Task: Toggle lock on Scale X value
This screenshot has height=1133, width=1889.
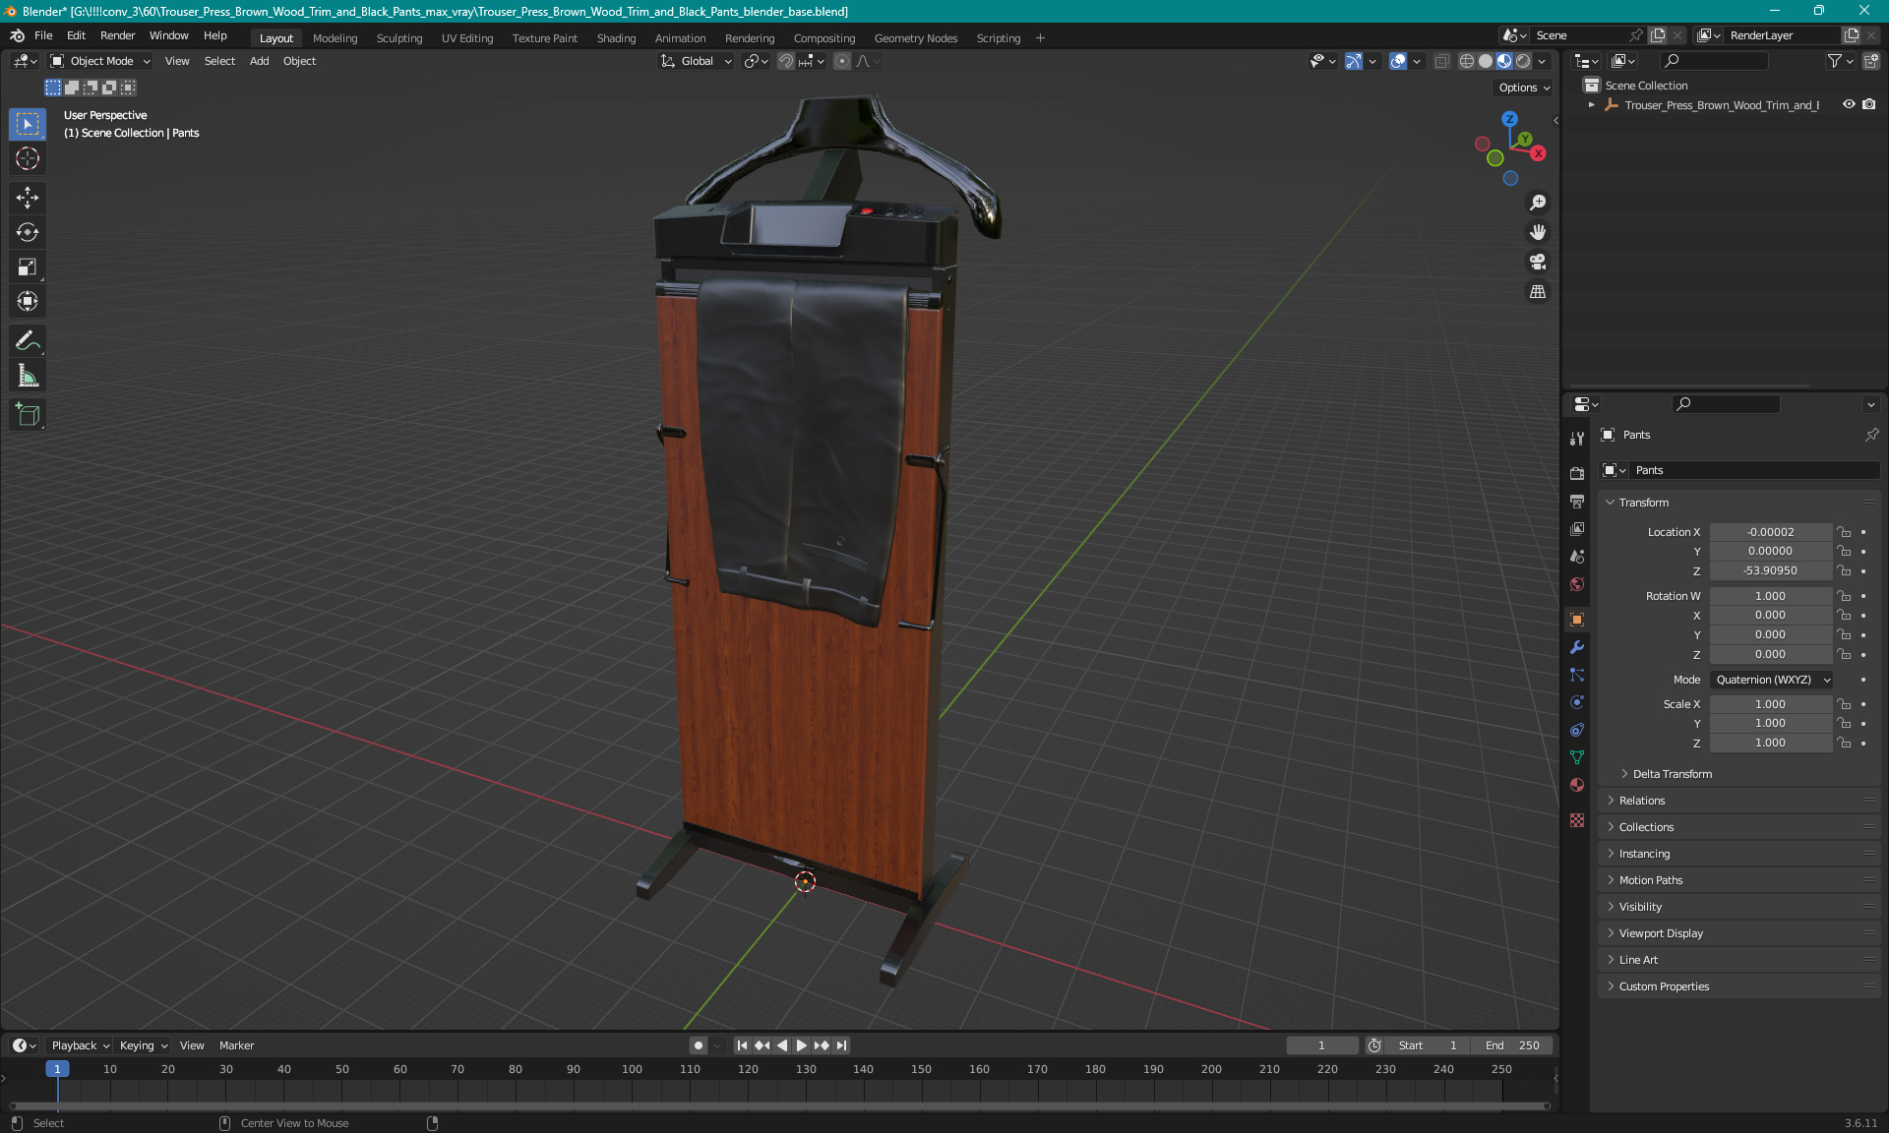Action: coord(1846,704)
